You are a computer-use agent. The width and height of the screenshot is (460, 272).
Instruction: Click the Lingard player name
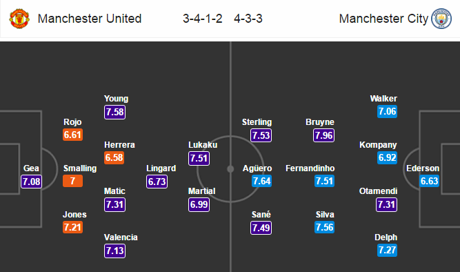click(x=161, y=168)
